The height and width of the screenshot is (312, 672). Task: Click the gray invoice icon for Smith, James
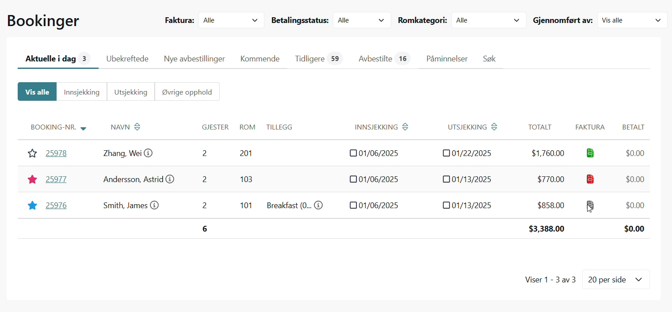pyautogui.click(x=590, y=205)
